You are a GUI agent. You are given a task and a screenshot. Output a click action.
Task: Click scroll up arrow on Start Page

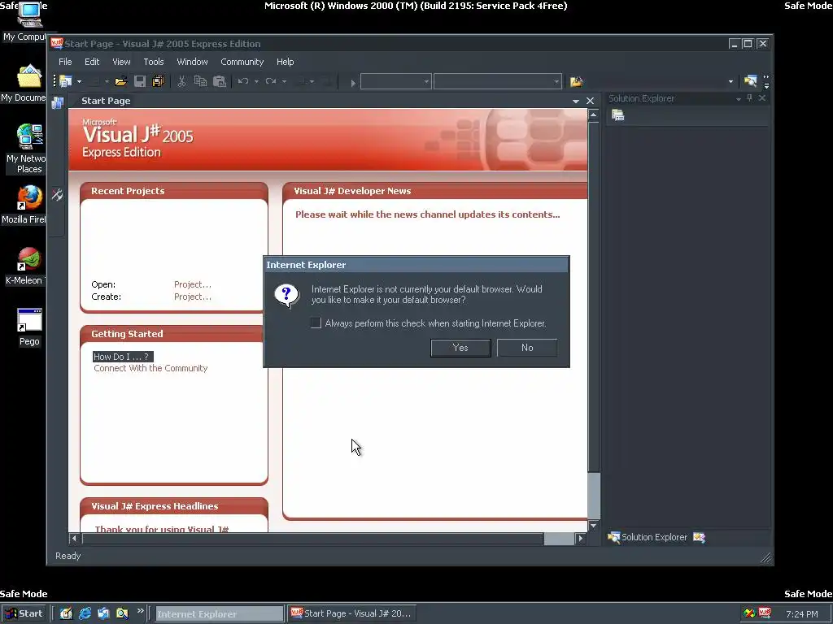(x=593, y=115)
